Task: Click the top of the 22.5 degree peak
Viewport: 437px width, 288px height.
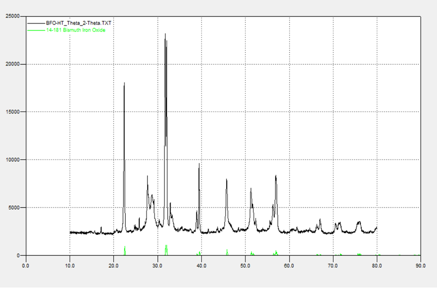Action: [124, 83]
